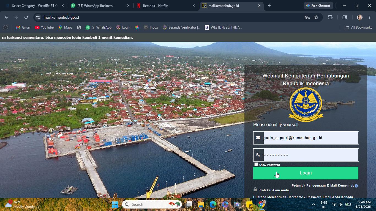Open the site information icon in the address bar

pos(38,17)
